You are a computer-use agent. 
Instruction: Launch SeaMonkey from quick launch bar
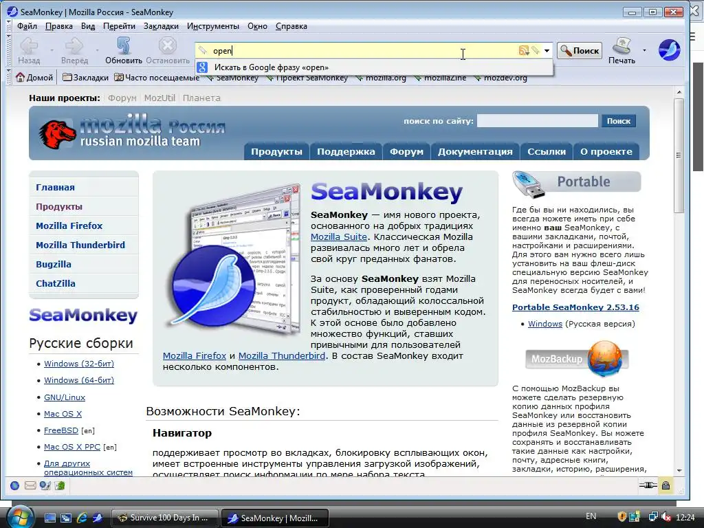(x=98, y=518)
